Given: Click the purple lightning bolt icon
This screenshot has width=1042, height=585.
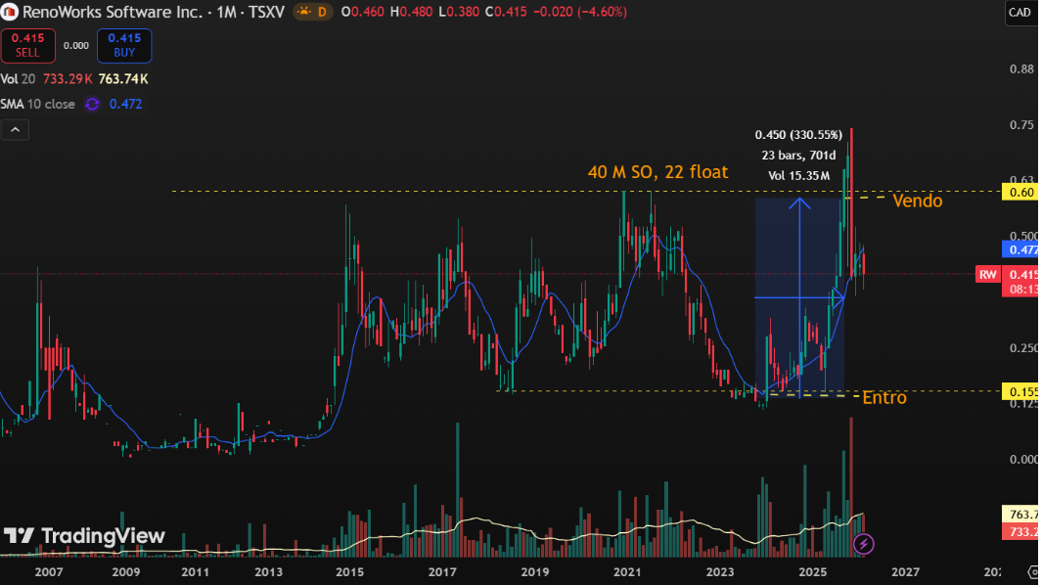Looking at the screenshot, I should [863, 543].
